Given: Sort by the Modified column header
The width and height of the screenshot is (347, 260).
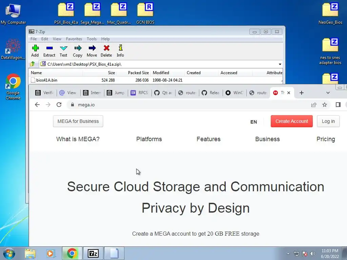Looking at the screenshot, I should tap(167, 73).
